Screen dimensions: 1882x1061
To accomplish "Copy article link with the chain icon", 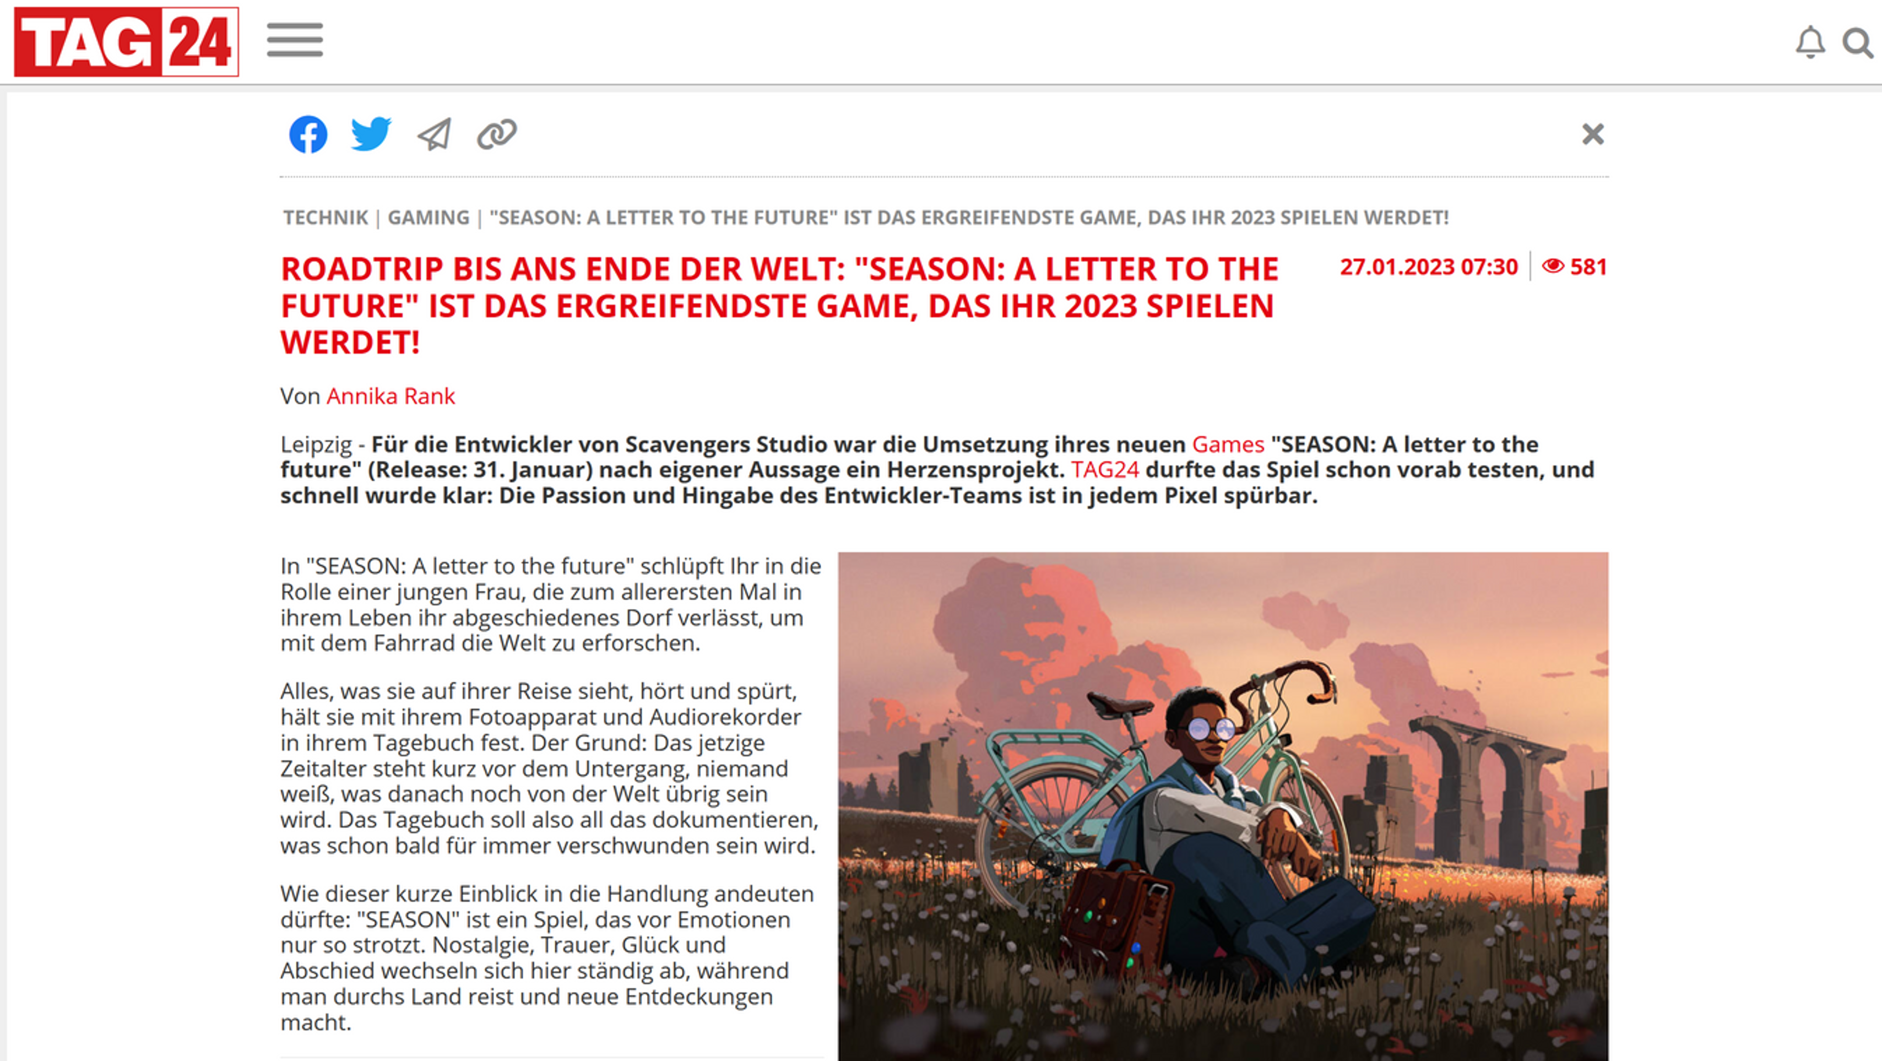I will tap(497, 134).
